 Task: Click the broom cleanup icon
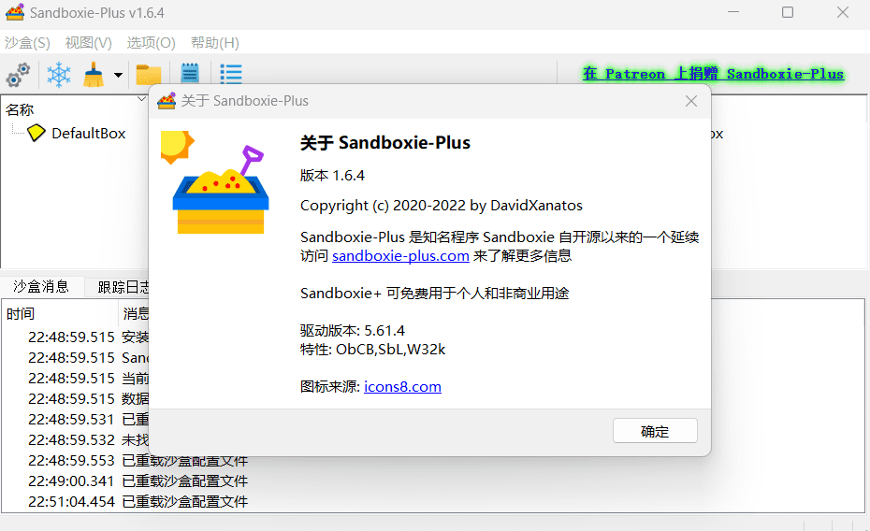coord(94,74)
